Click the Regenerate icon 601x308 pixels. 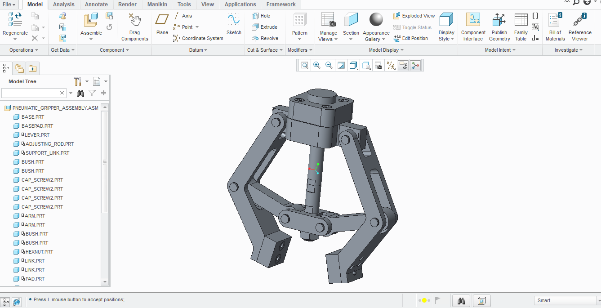coord(15,20)
